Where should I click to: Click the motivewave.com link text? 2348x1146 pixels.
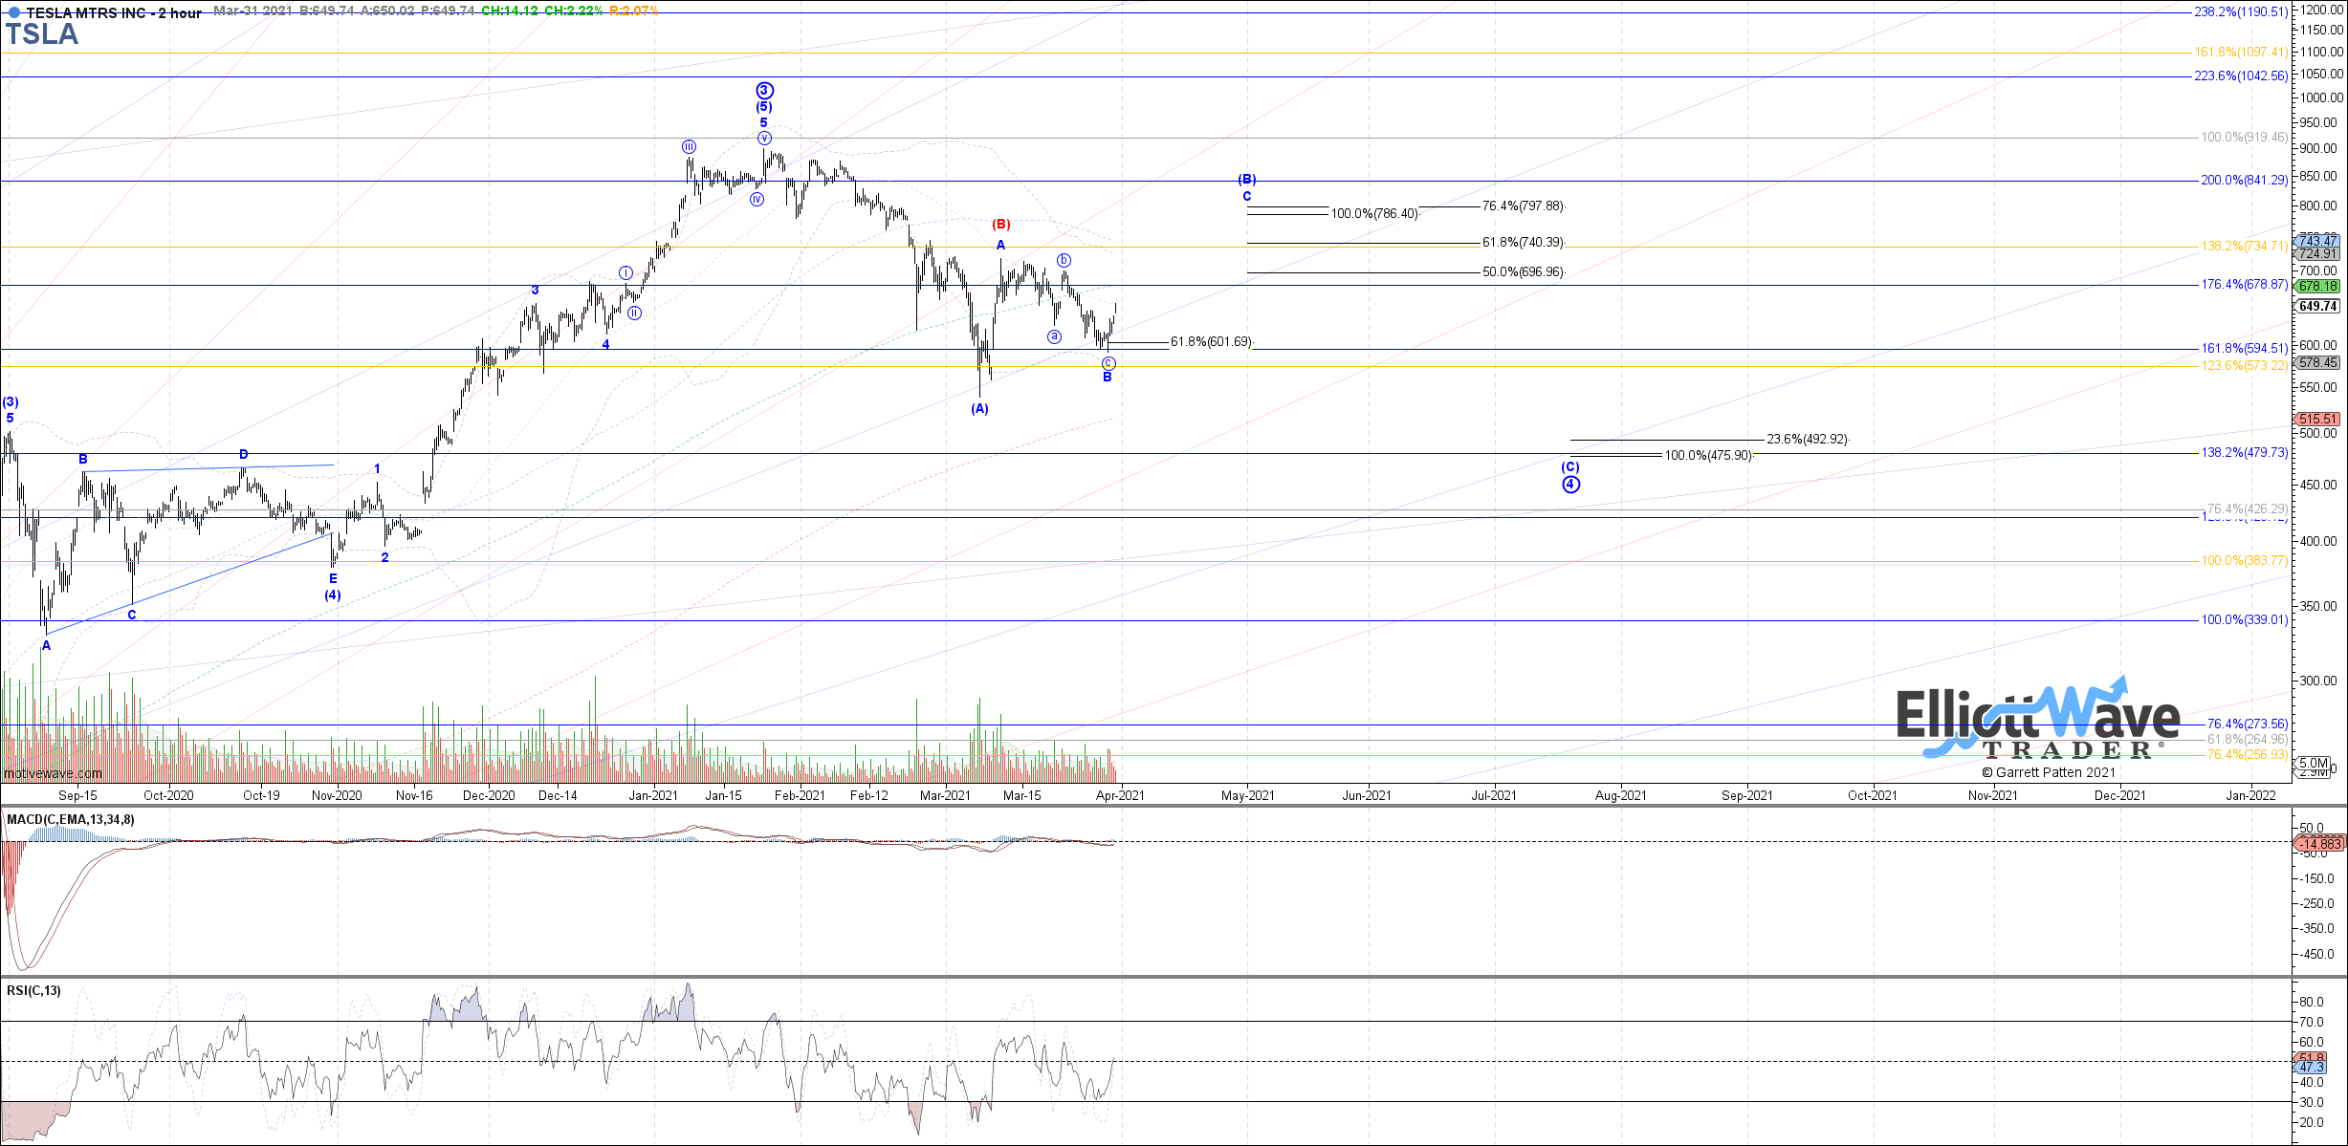tap(53, 774)
